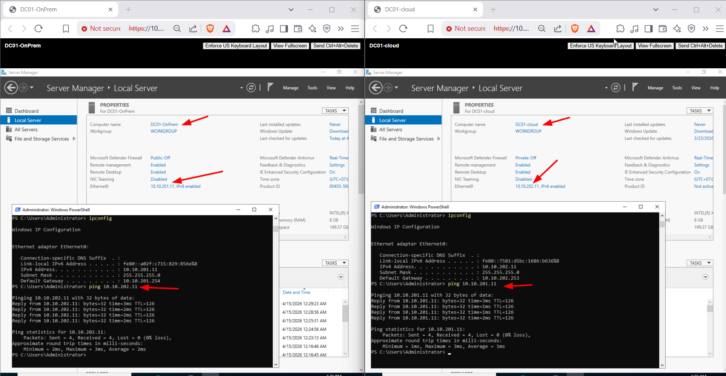Open the zoom magnifier icon in left browser
This screenshot has width=726, height=376.
(177, 28)
